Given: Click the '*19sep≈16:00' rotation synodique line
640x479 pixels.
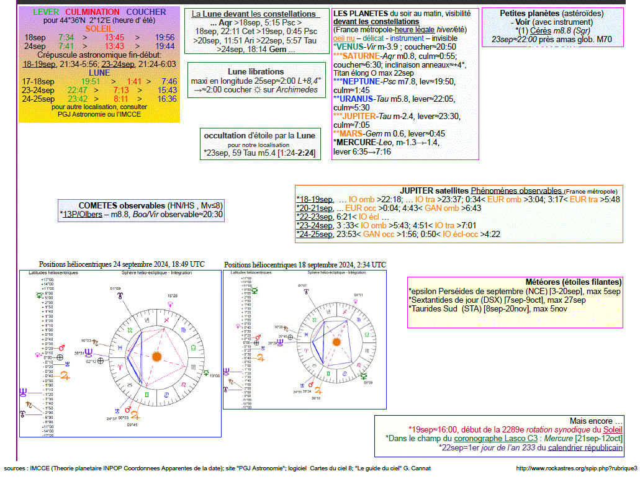Looking at the screenshot, I should pos(515,429).
